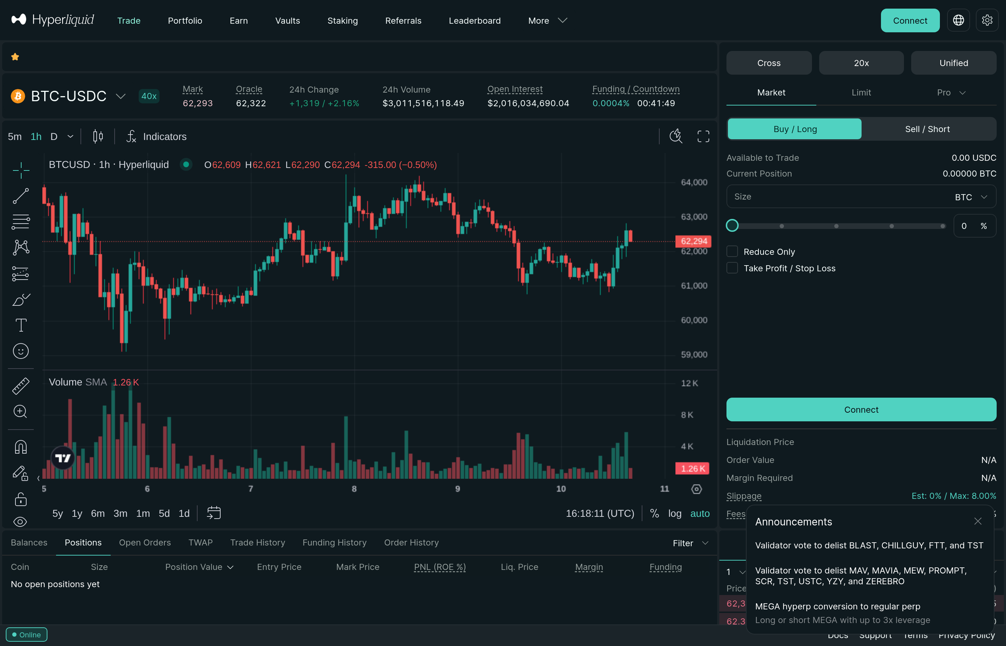Image resolution: width=1006 pixels, height=646 pixels.
Task: Toggle auto scale on chart
Action: click(x=700, y=513)
